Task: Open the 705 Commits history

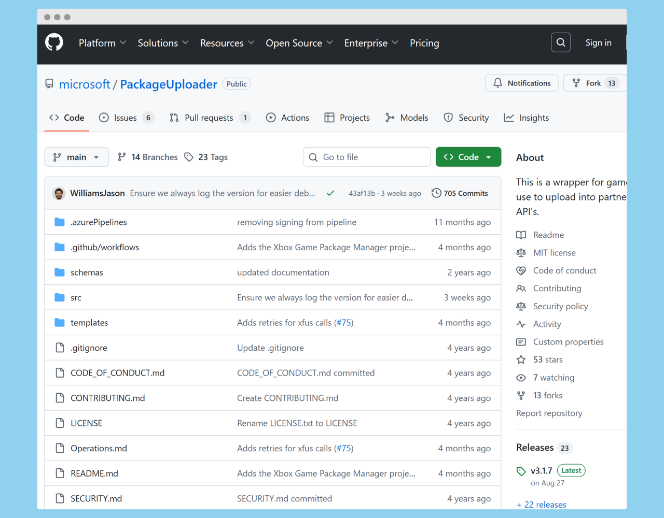Action: (x=460, y=193)
